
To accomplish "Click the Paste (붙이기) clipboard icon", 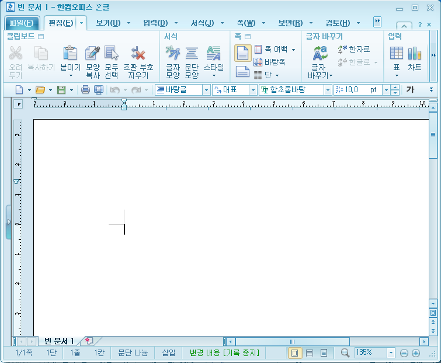I will (x=70, y=53).
